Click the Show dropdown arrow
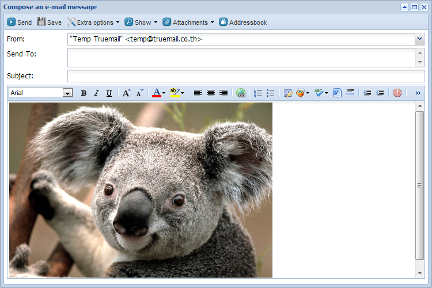This screenshot has width=432, height=288. pos(156,22)
